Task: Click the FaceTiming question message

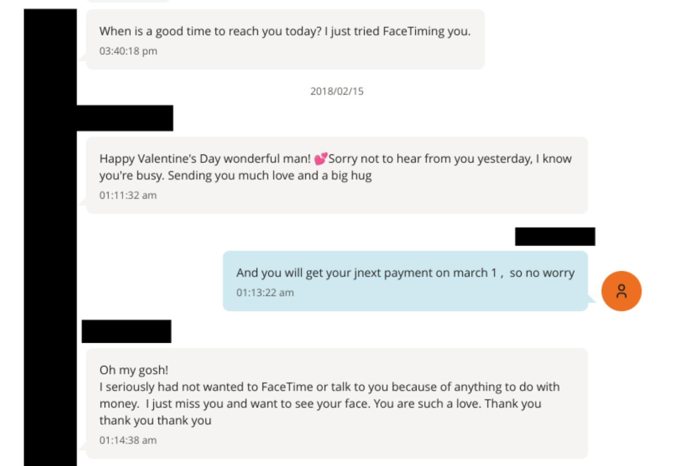Action: click(x=285, y=31)
